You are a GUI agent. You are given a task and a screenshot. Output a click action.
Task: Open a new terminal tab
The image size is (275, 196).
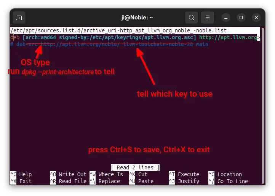point(19,18)
